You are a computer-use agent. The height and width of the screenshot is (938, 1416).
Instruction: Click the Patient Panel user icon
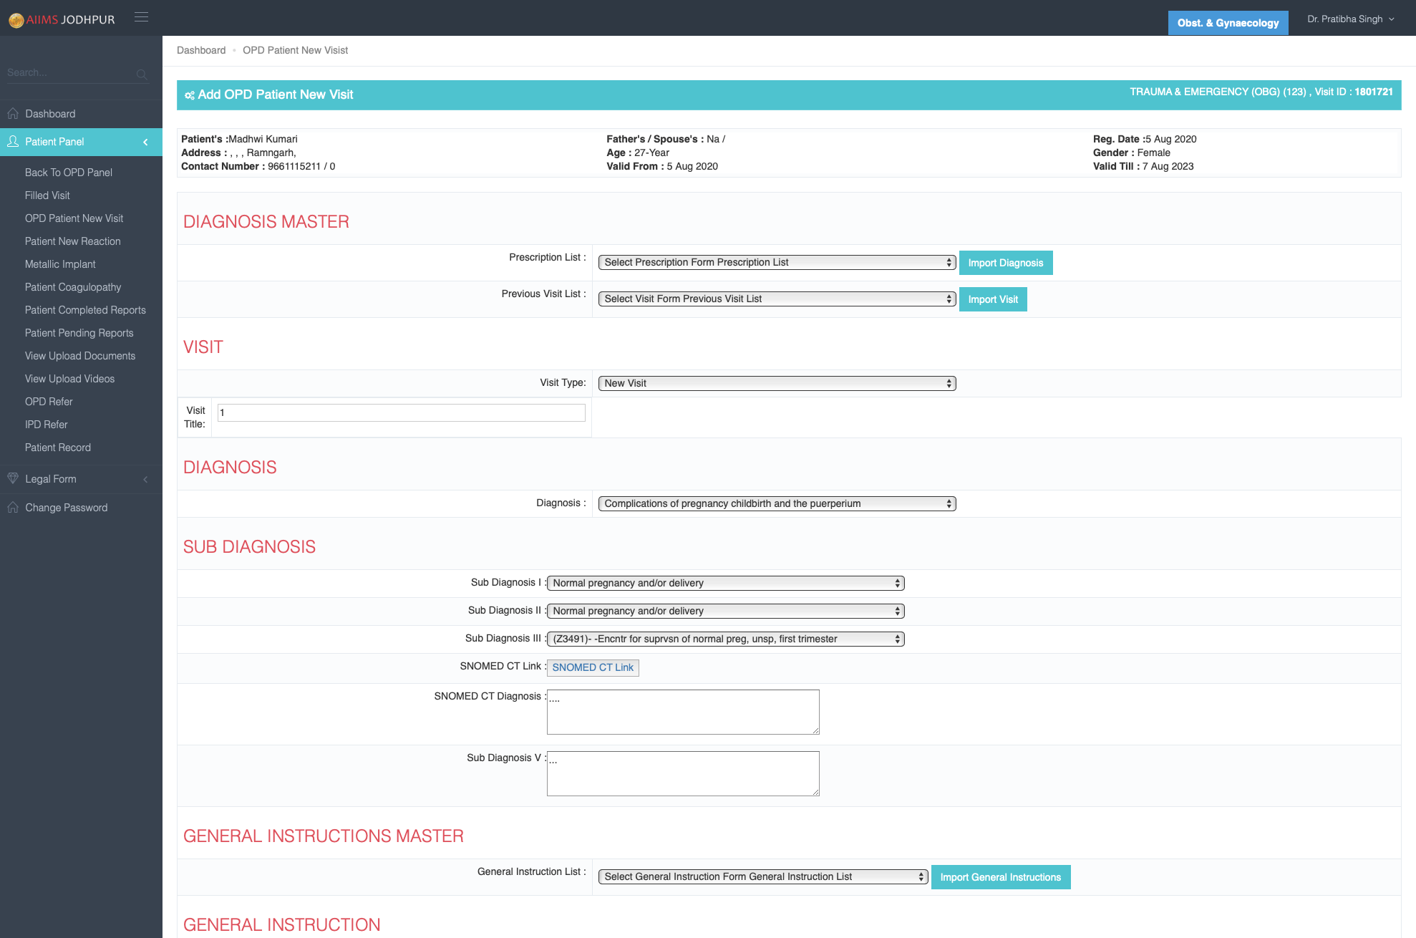point(13,142)
